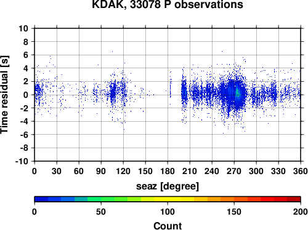Click the plot title 'KDAK, 33078 P observations'

[x=168, y=4]
